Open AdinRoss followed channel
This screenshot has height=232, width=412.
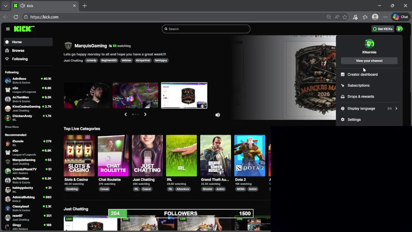coord(28,81)
